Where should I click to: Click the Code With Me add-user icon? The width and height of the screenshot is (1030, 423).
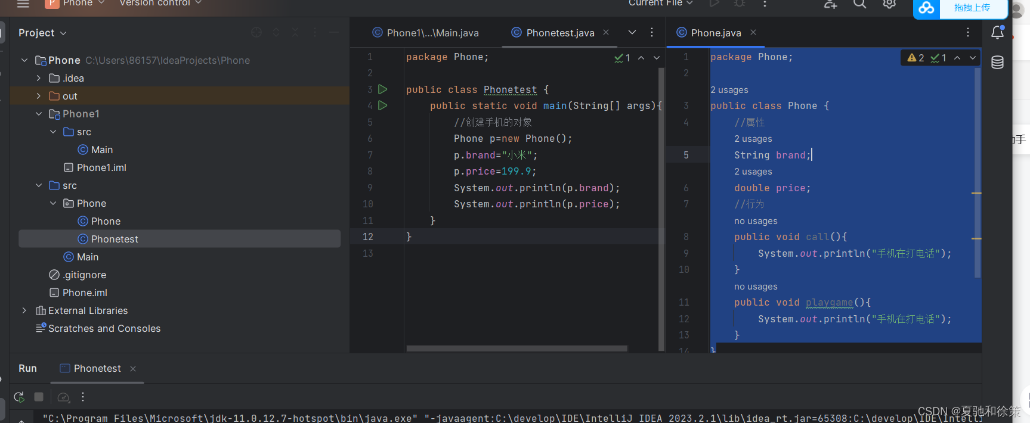830,4
